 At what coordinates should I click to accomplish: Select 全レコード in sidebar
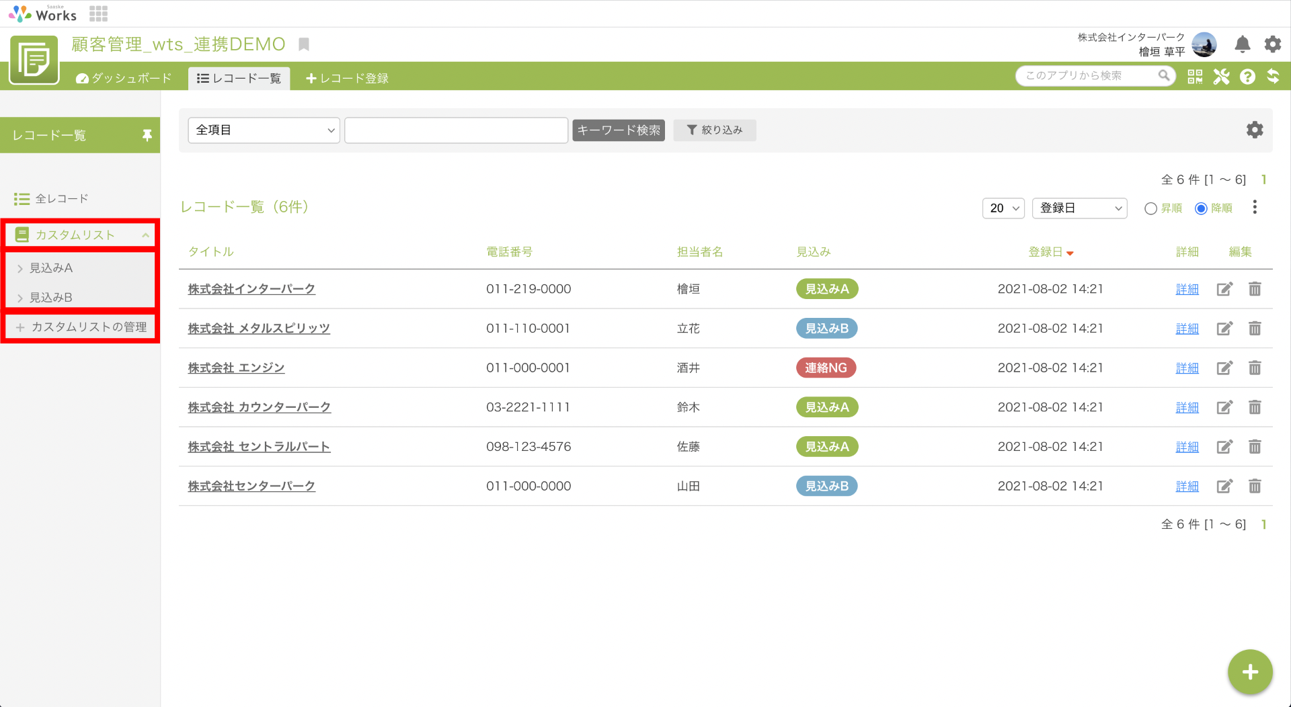(51, 199)
